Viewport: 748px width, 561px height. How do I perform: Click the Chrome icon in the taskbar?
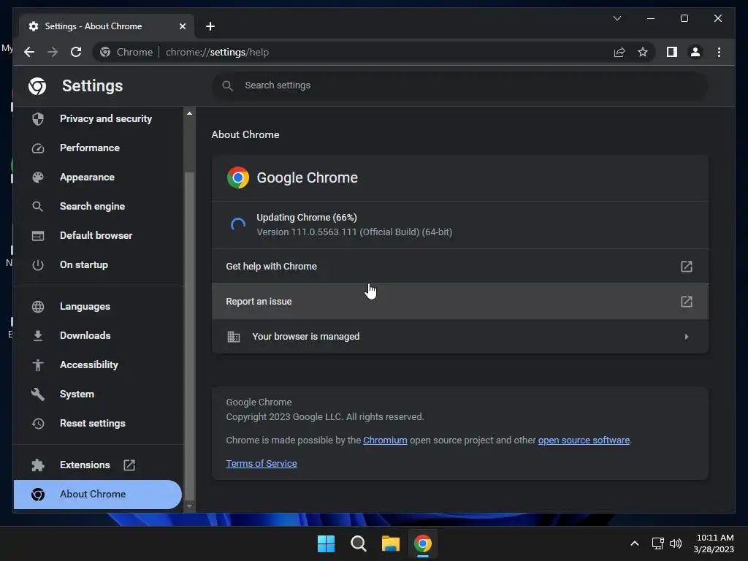pyautogui.click(x=423, y=543)
